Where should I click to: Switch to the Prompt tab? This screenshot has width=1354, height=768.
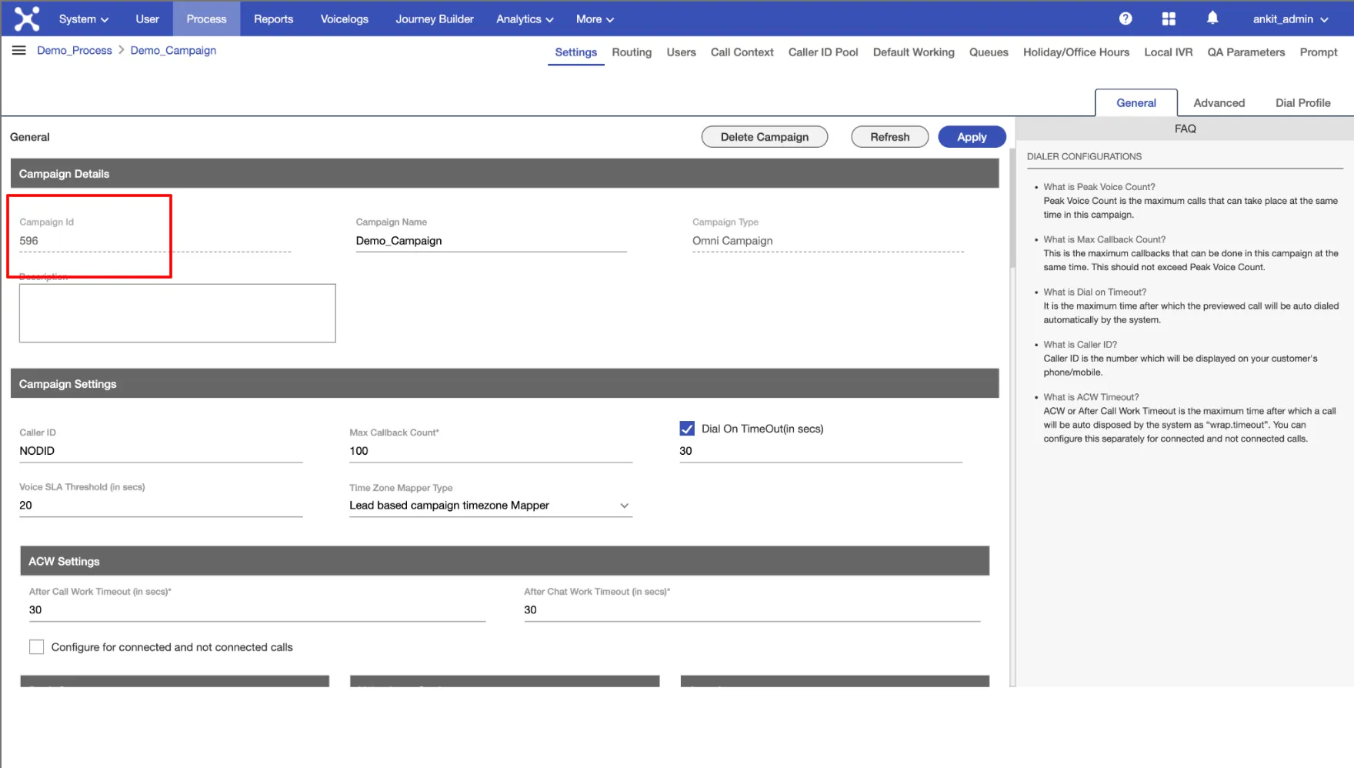pyautogui.click(x=1319, y=52)
